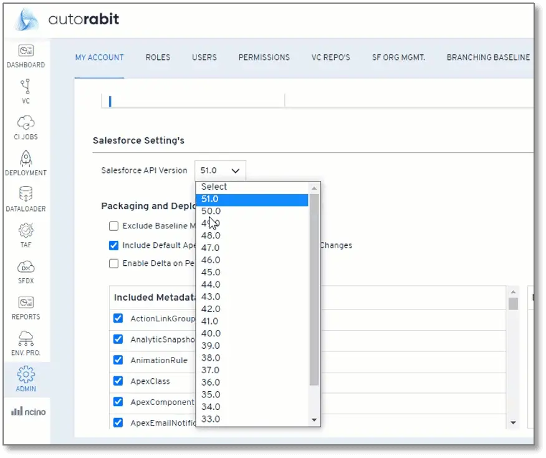
Task: Select API version 34.0 option
Action: pos(252,407)
